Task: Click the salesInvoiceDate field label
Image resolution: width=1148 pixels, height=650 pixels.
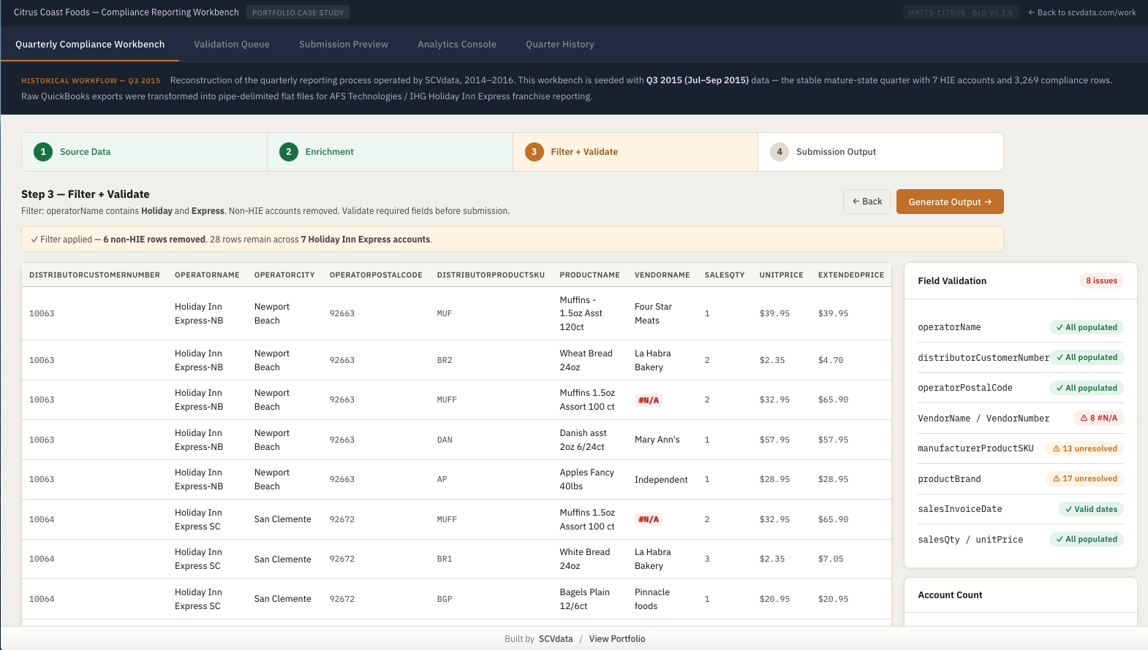Action: (x=960, y=509)
